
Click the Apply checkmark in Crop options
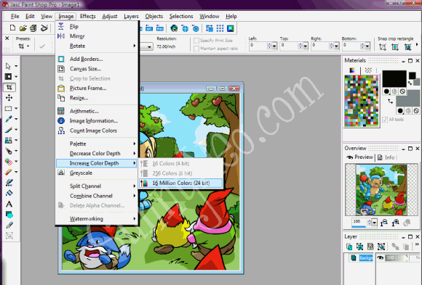tap(42, 46)
